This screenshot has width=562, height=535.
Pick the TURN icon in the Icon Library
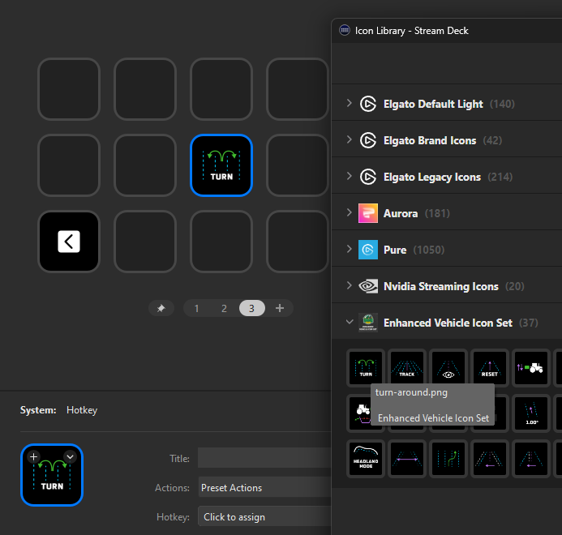(x=366, y=368)
